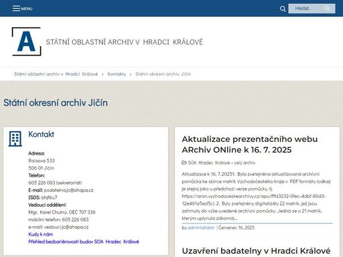Click the site title STÁTNÍ OBLASTNÍ ARCHIV V HRADCI KRÁLOVÉ
The height and width of the screenshot is (257, 343).
(125, 42)
